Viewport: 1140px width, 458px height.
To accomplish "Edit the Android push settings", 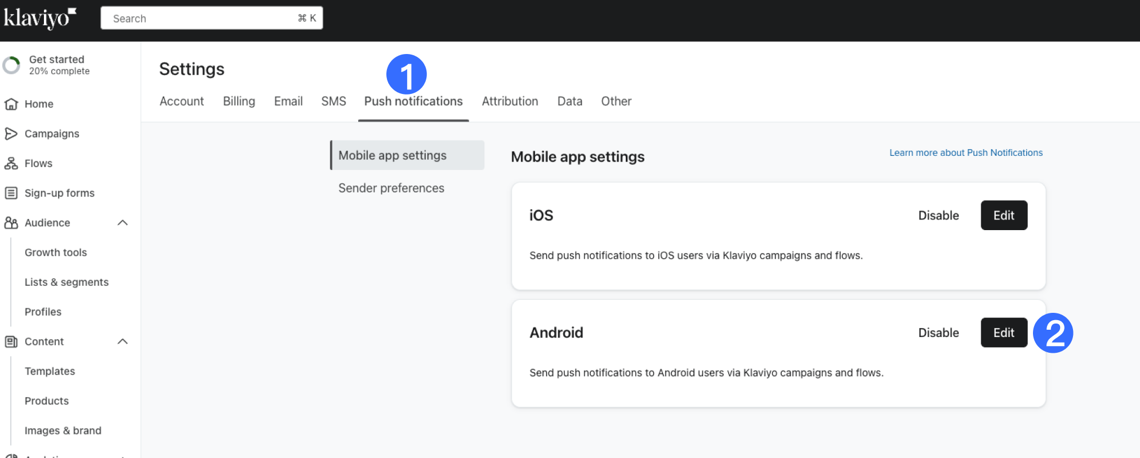I will coord(1004,333).
